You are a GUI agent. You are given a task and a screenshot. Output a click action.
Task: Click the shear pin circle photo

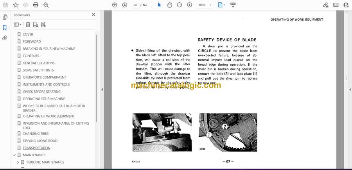[x=228, y=132]
